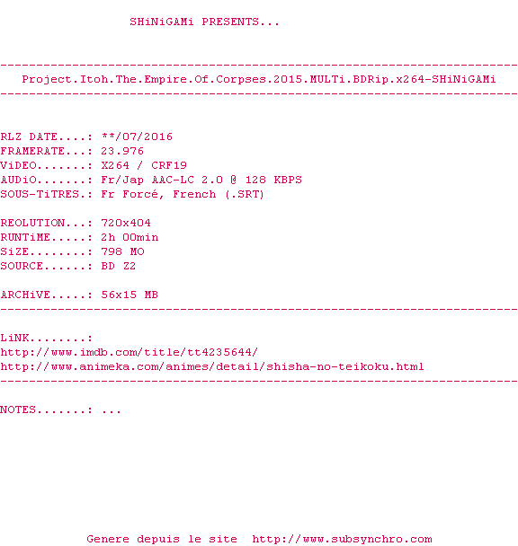Image resolution: width=518 pixels, height=546 pixels.
Task: Click the SOUS-TiTRES Fr Forcé line
Action: [132, 194]
